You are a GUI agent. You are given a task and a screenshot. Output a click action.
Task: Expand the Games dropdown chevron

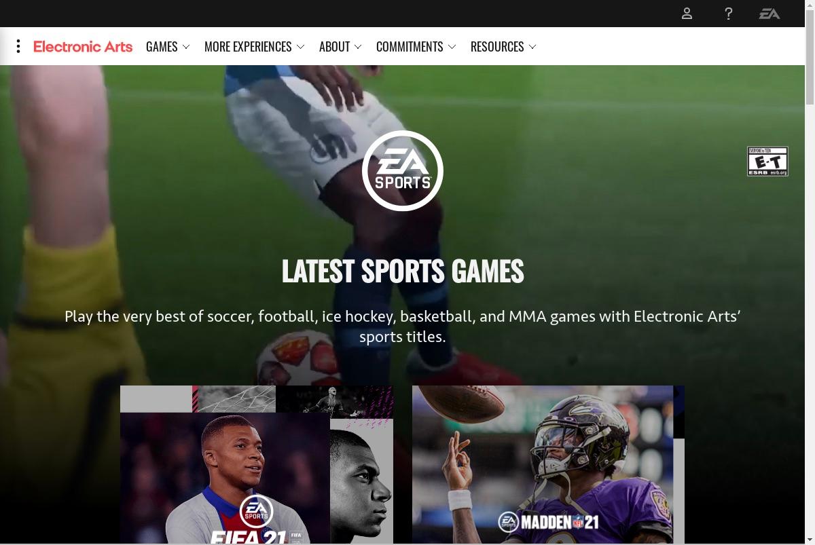tap(186, 47)
